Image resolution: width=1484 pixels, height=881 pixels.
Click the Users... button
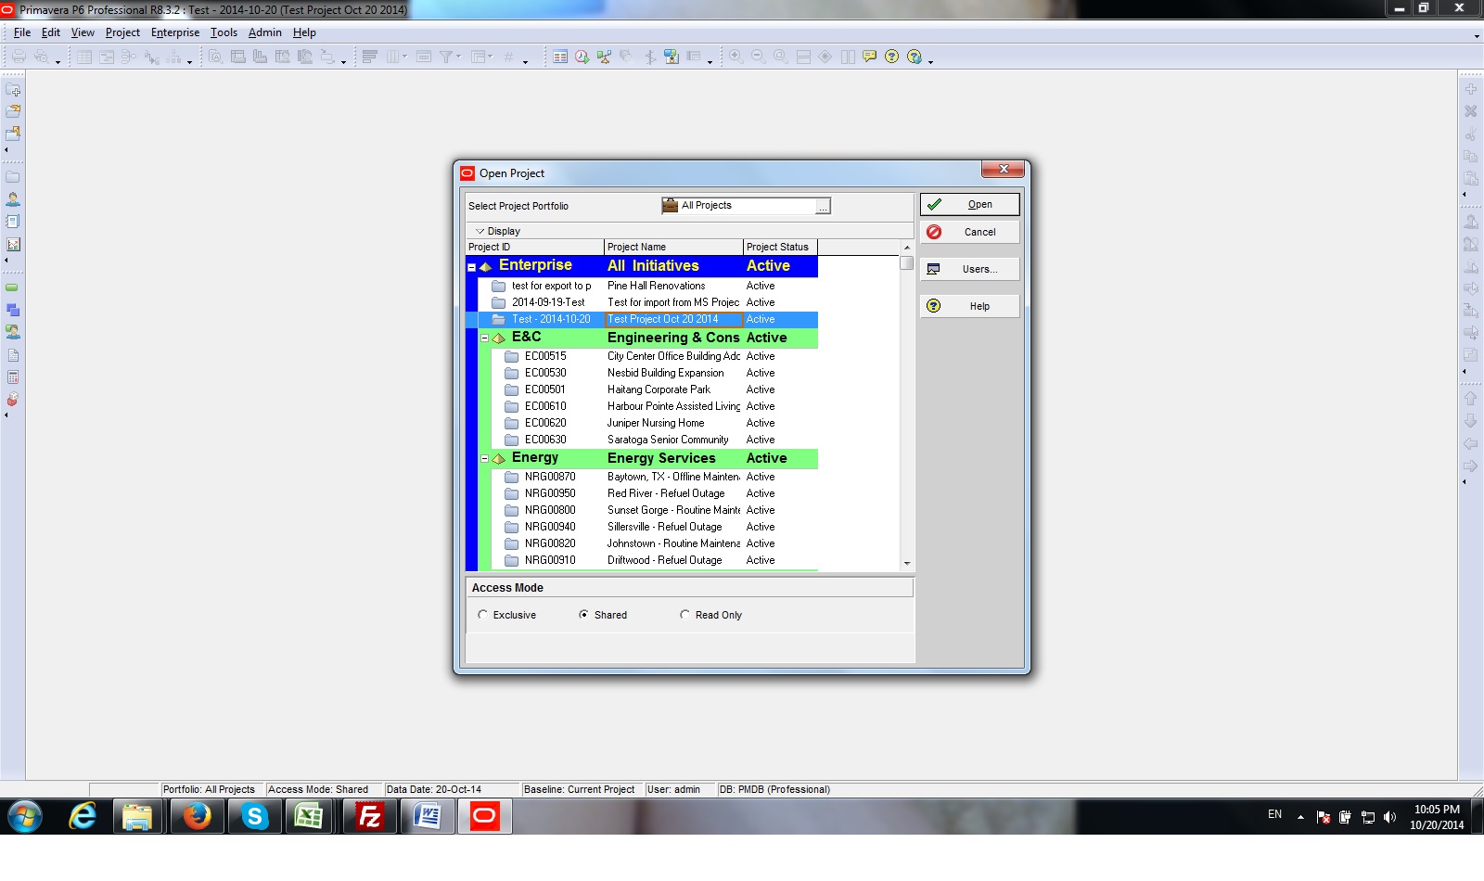[x=970, y=268]
